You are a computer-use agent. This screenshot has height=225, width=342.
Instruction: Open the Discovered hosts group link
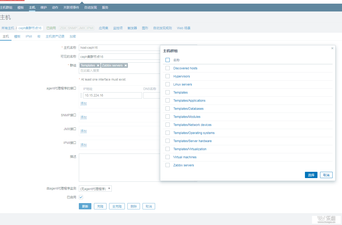185,68
